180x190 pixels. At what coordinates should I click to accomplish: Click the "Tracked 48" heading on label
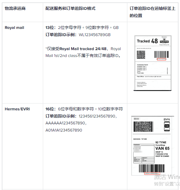[147, 41]
